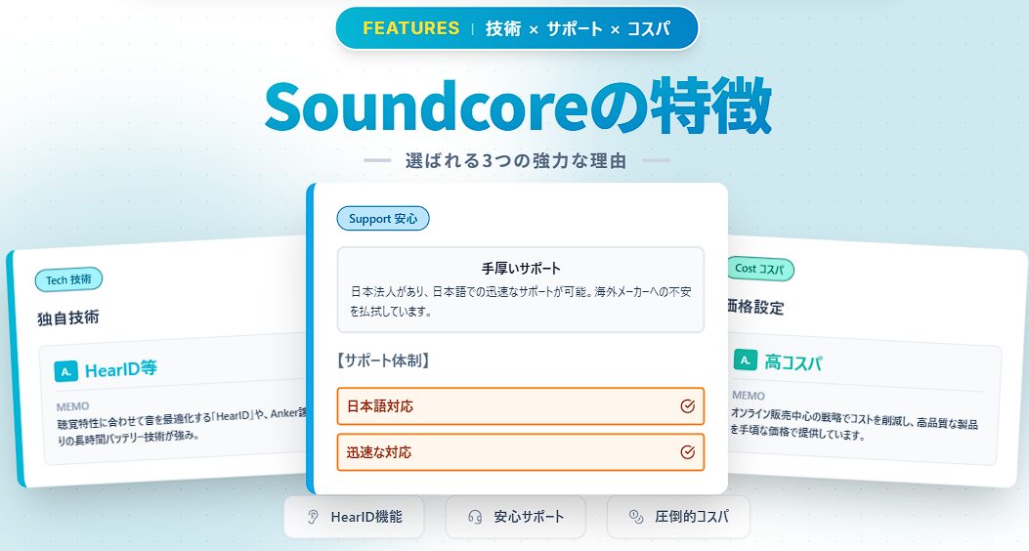Click the headset icon beside 安心サポート
Image resolution: width=1029 pixels, height=551 pixels.
point(475,517)
